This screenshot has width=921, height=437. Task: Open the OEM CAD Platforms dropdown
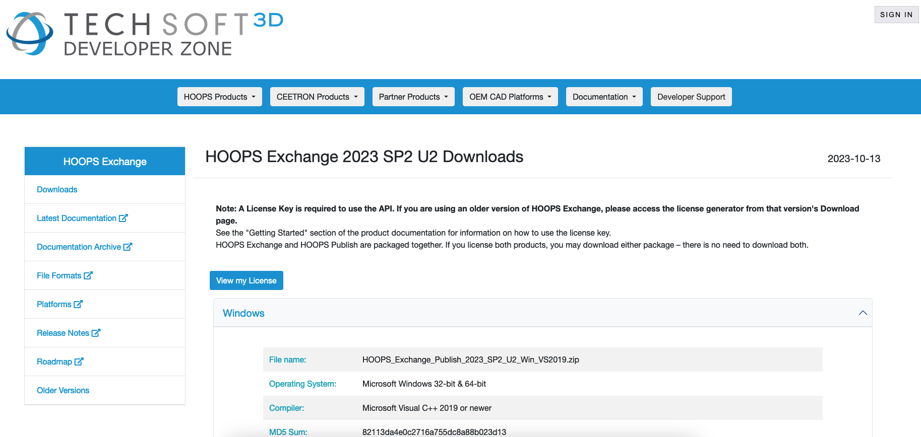click(510, 97)
